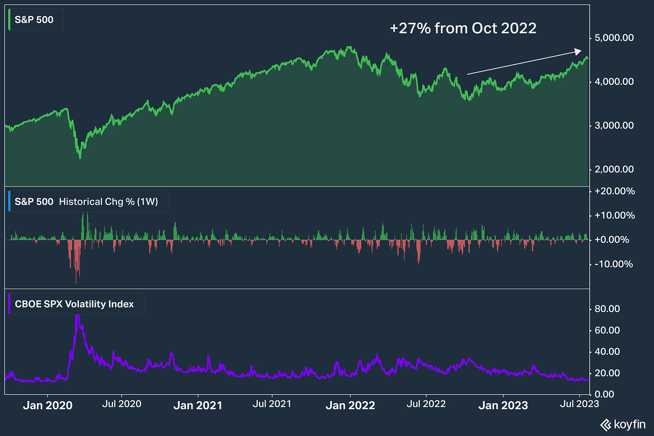Click the Jul 2020 date label
Screen dimensions: 654x436
coord(122,404)
